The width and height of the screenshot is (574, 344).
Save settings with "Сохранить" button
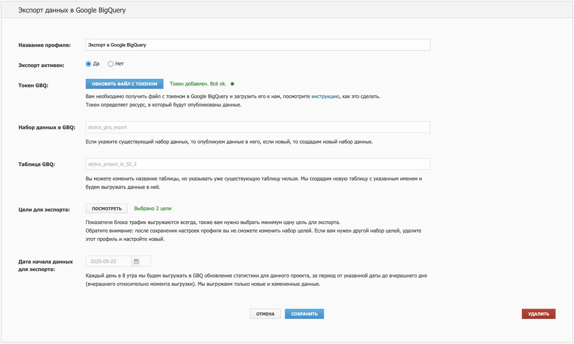pyautogui.click(x=304, y=314)
